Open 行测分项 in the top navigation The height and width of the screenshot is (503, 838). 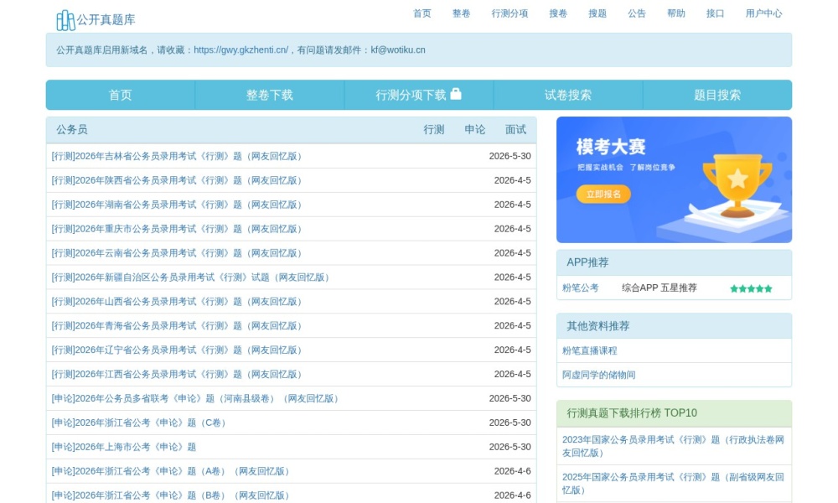pyautogui.click(x=510, y=13)
